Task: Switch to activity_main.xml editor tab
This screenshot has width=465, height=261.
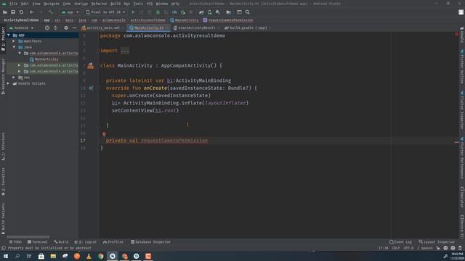Action: coord(102,28)
